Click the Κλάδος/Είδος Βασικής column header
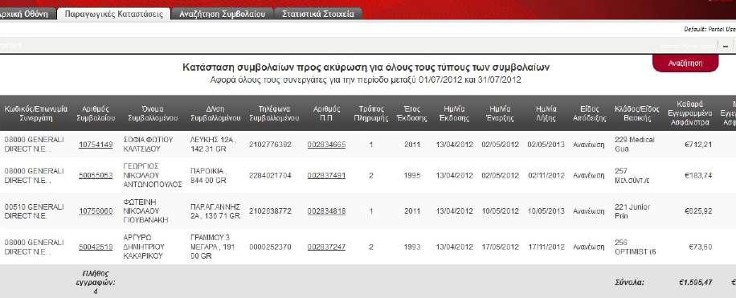This screenshot has height=298, width=736. 637,113
